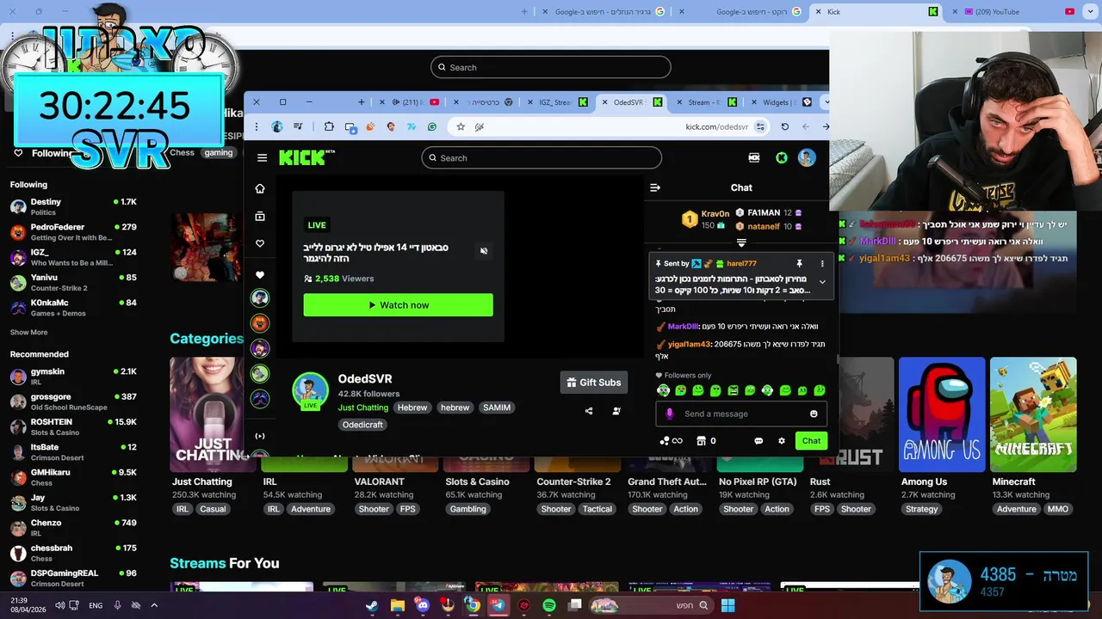Image resolution: width=1102 pixels, height=619 pixels.
Task: Go to Home via sidebar house icon
Action: click(x=260, y=188)
